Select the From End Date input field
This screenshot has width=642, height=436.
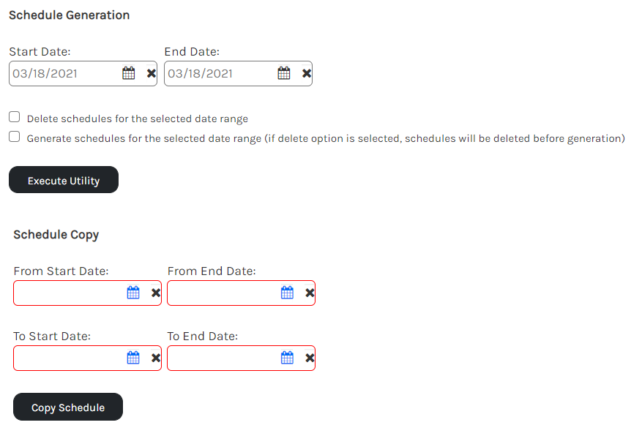(223, 293)
